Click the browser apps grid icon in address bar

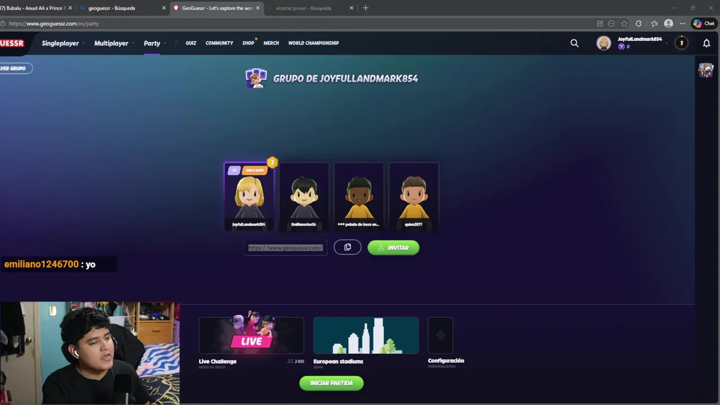point(600,24)
